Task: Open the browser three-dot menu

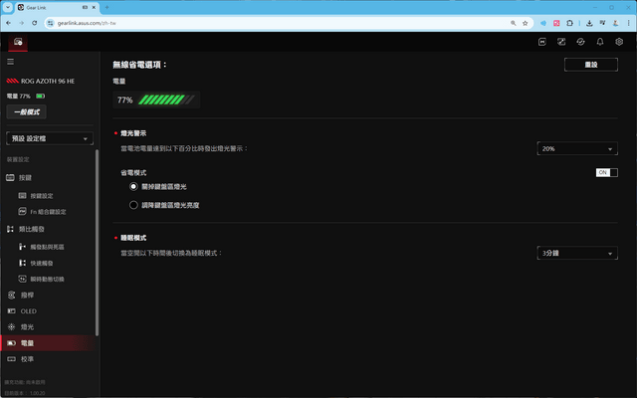Action: pos(628,23)
